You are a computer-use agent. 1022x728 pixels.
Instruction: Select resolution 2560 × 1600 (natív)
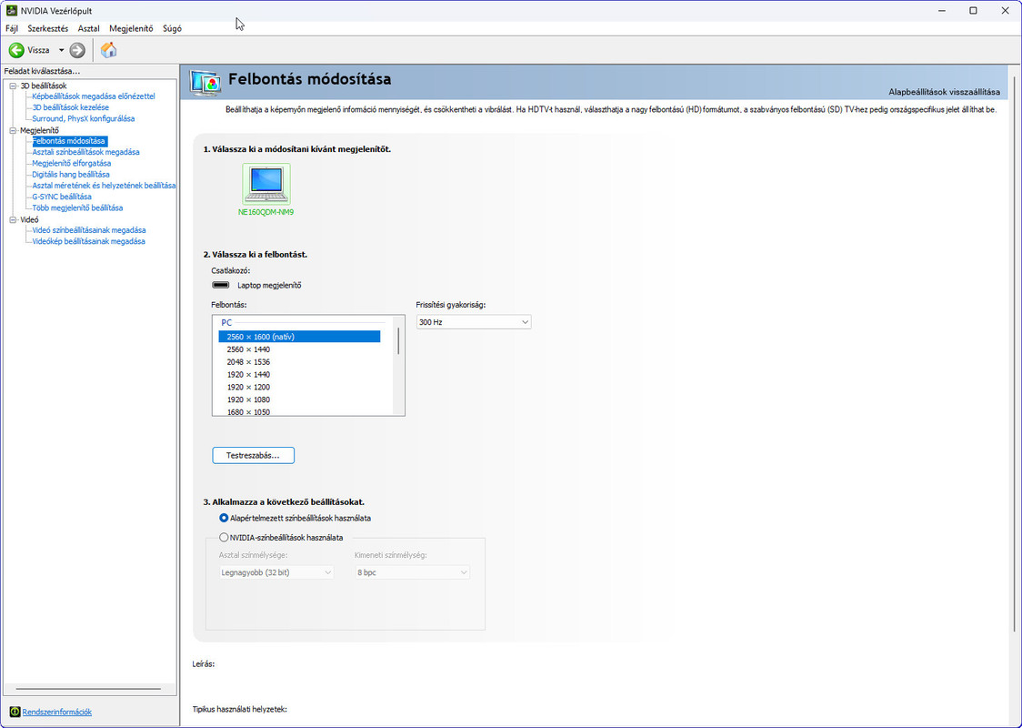(299, 337)
